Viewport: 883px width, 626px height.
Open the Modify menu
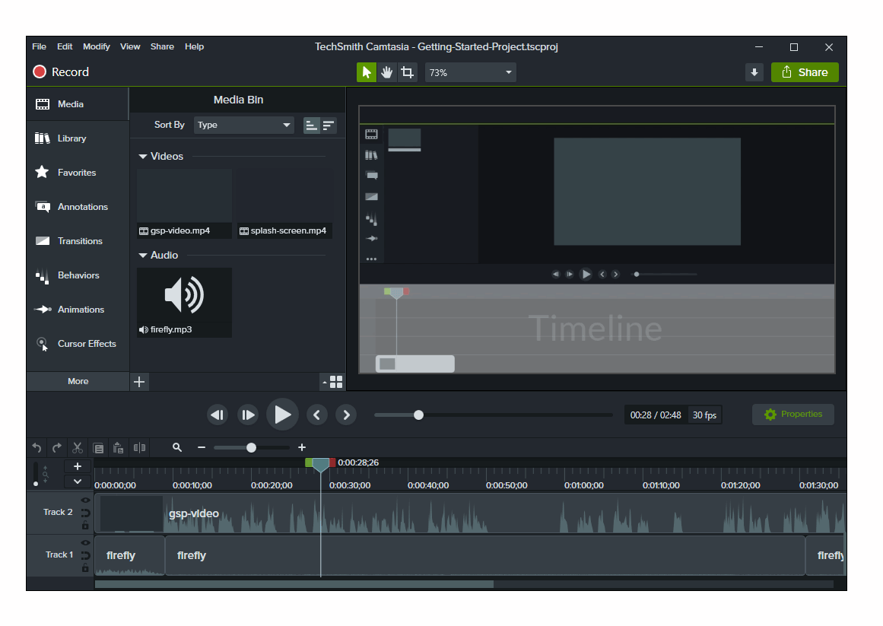click(97, 46)
